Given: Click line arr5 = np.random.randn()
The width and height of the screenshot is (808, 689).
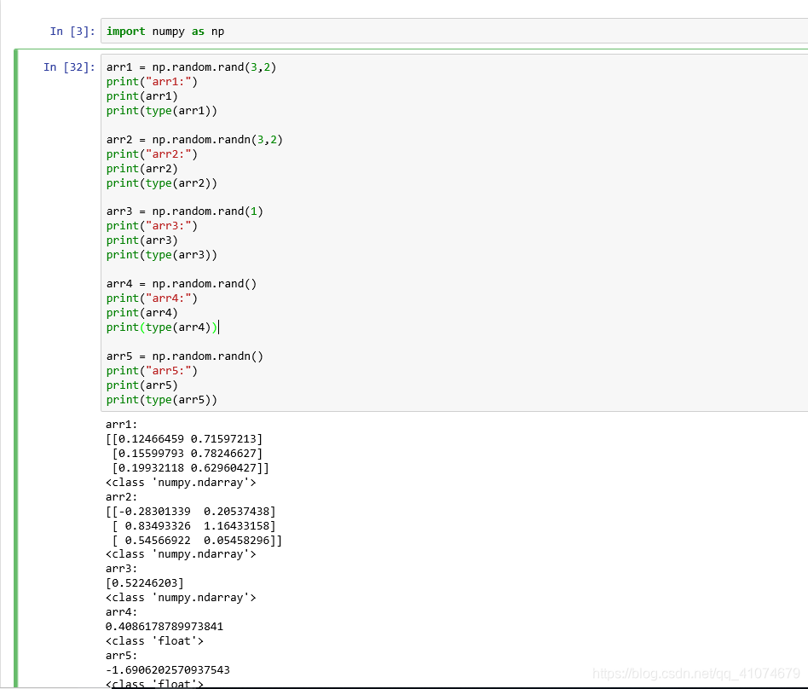Looking at the screenshot, I should tap(185, 356).
